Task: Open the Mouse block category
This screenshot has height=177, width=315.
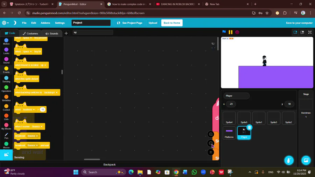Action: [x=6, y=145]
